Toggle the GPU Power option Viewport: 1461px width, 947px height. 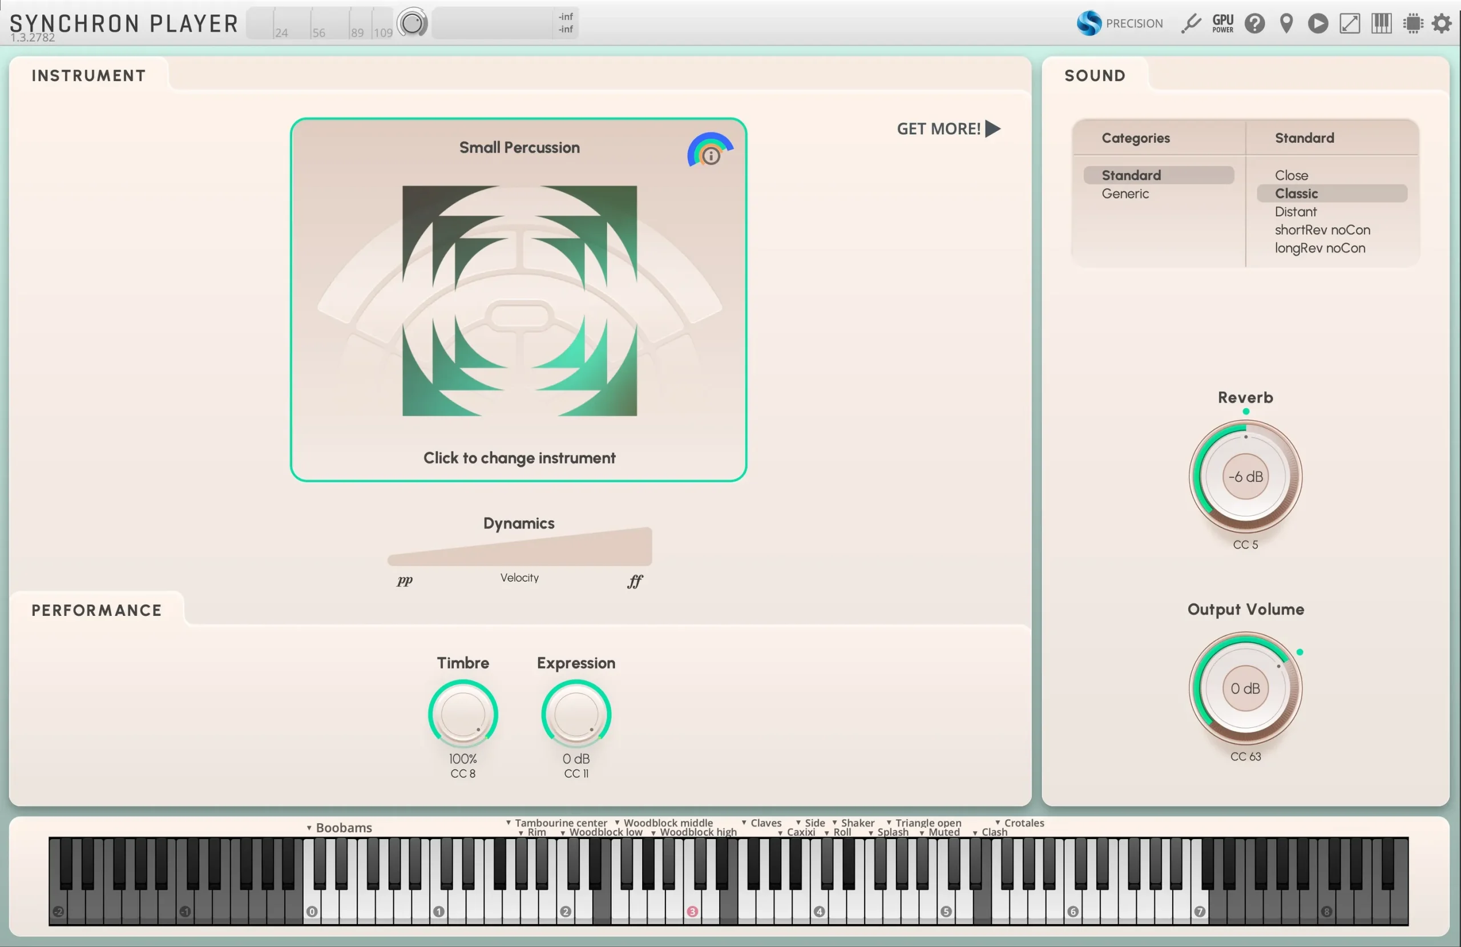click(1222, 23)
